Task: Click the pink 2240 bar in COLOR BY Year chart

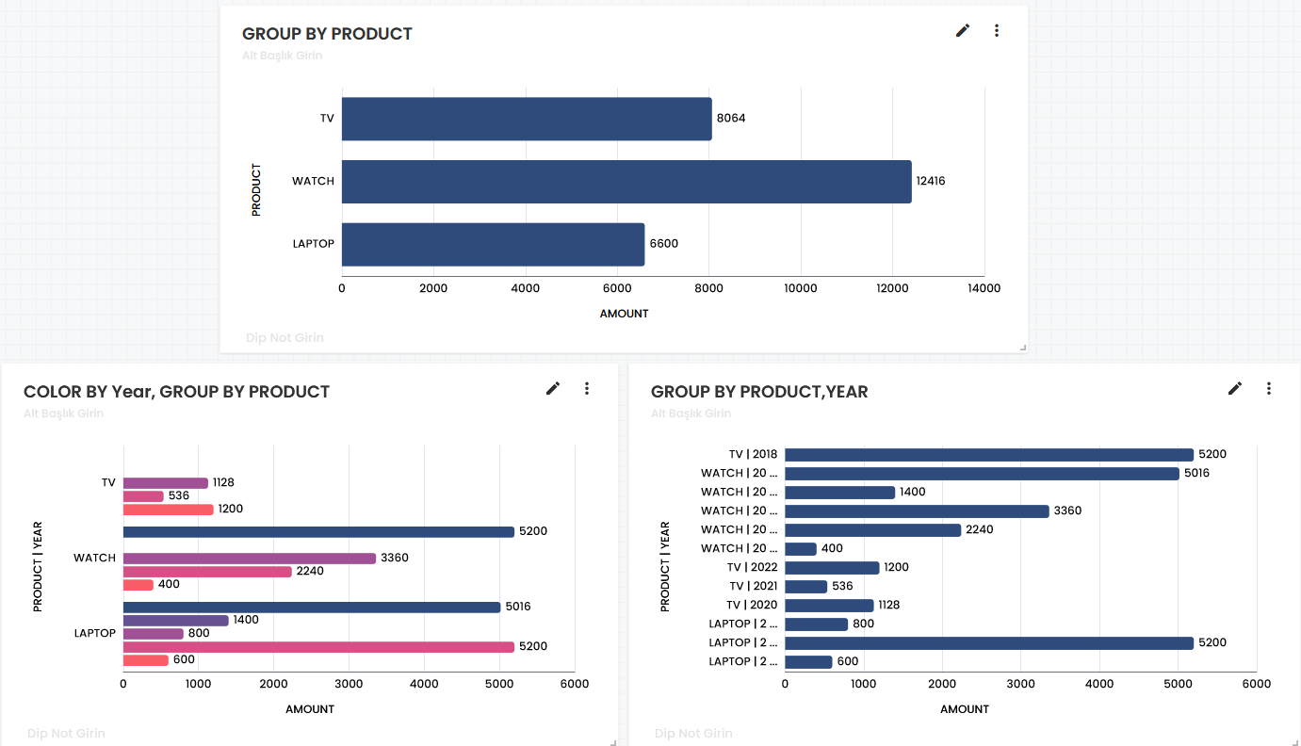Action: click(x=207, y=572)
